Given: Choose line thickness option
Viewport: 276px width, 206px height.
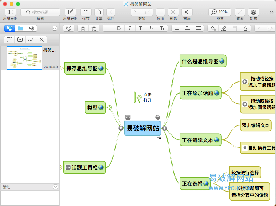Looking at the screenshot, I should coord(198,28).
